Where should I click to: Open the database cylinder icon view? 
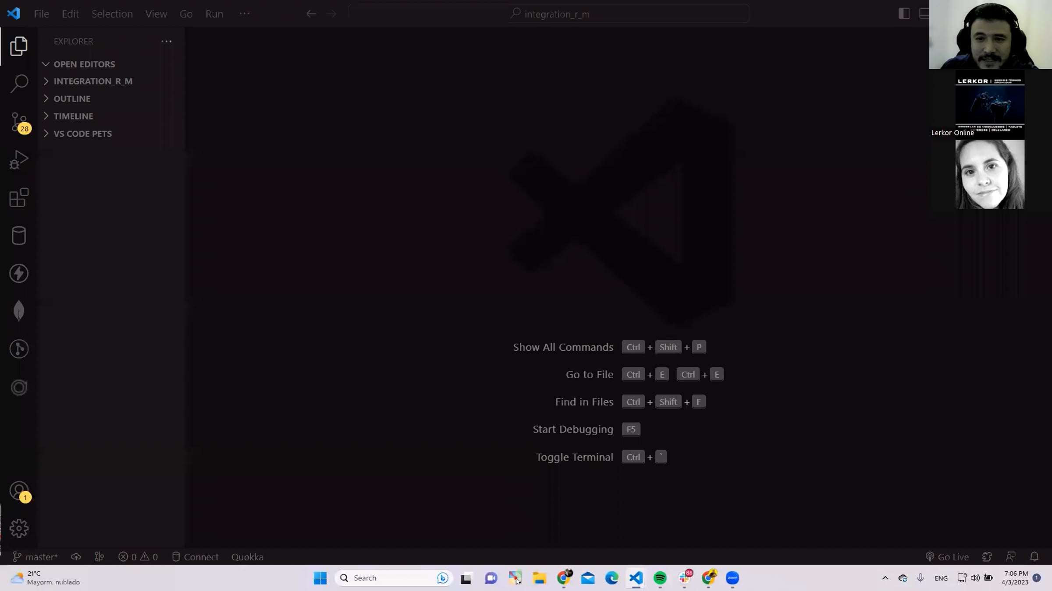pyautogui.click(x=19, y=236)
